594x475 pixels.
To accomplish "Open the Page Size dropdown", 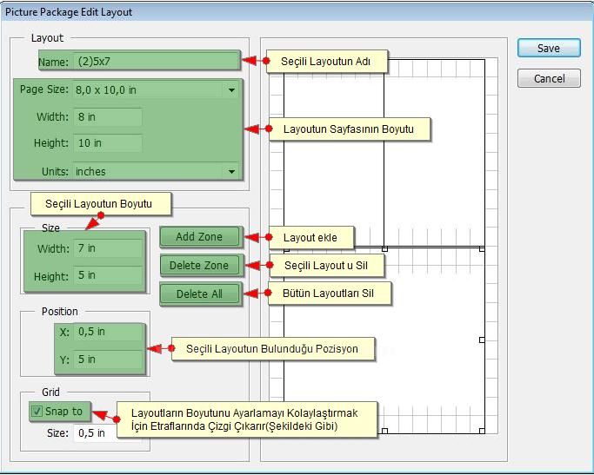I will coord(156,90).
